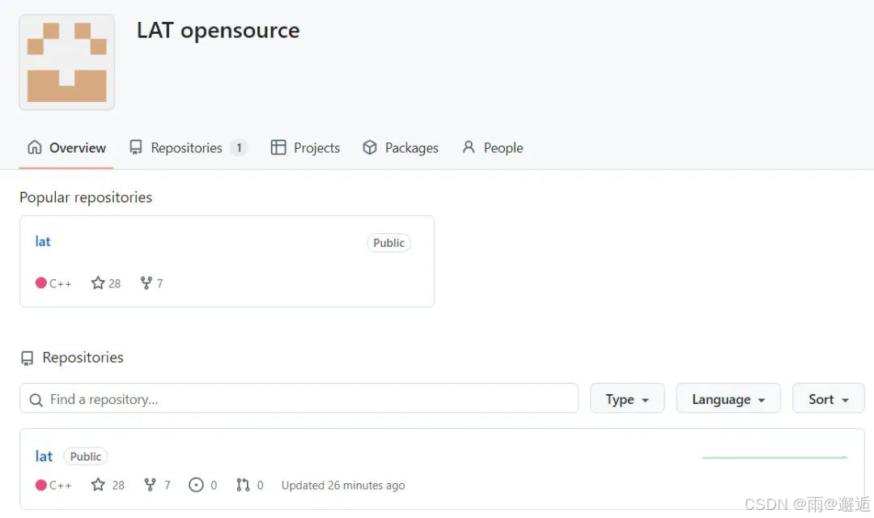874x518 pixels.
Task: Click the Updated 26 minutes ago text
Action: [343, 485]
